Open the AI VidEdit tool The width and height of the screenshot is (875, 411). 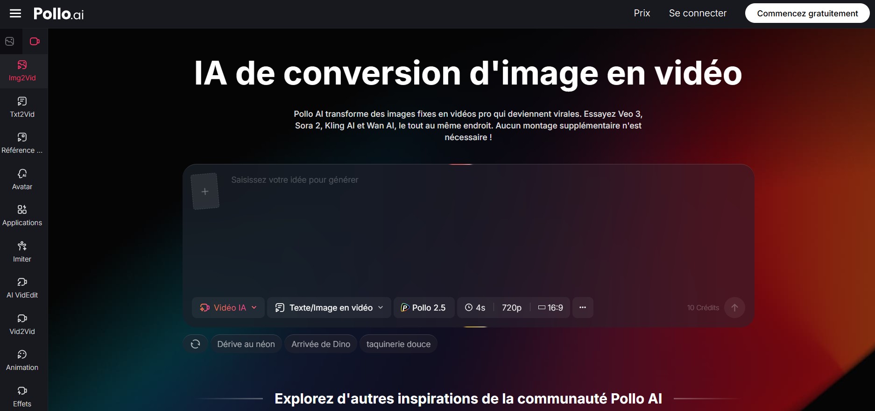click(22, 288)
